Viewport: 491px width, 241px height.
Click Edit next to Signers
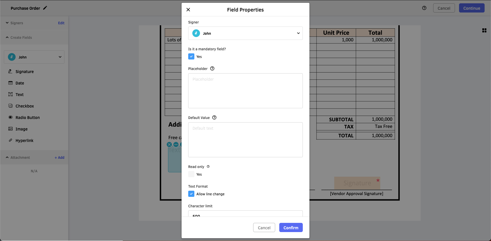point(61,23)
